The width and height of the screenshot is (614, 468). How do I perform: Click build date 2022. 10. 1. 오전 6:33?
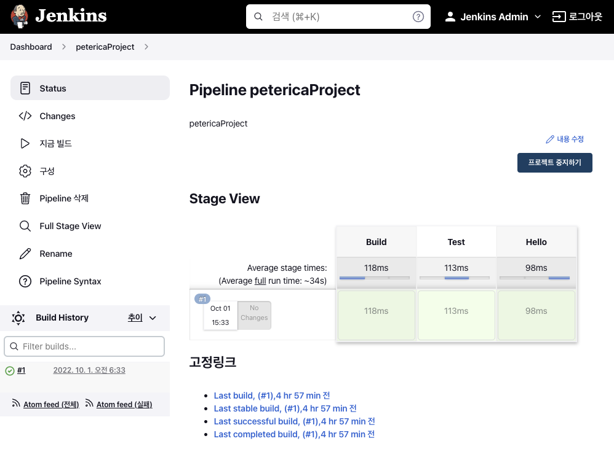(x=89, y=370)
